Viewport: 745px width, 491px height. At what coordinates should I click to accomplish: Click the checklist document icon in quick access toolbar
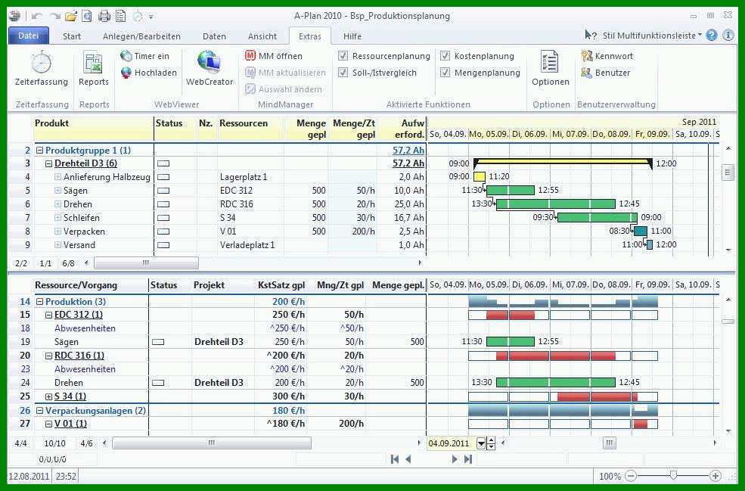coord(121,17)
